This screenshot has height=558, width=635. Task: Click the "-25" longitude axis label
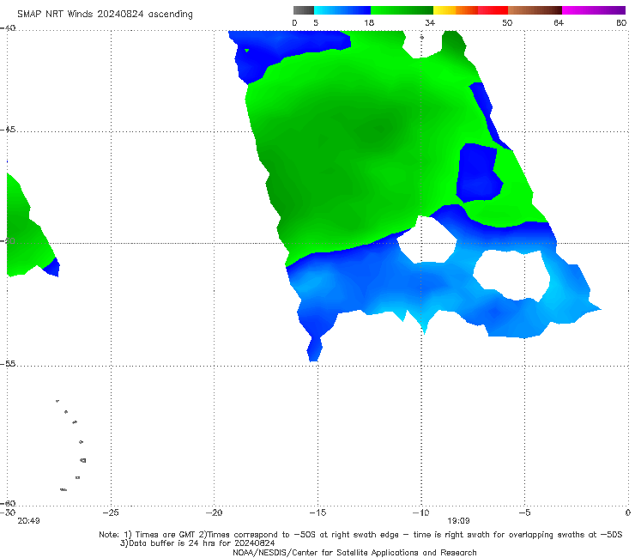pyautogui.click(x=111, y=513)
